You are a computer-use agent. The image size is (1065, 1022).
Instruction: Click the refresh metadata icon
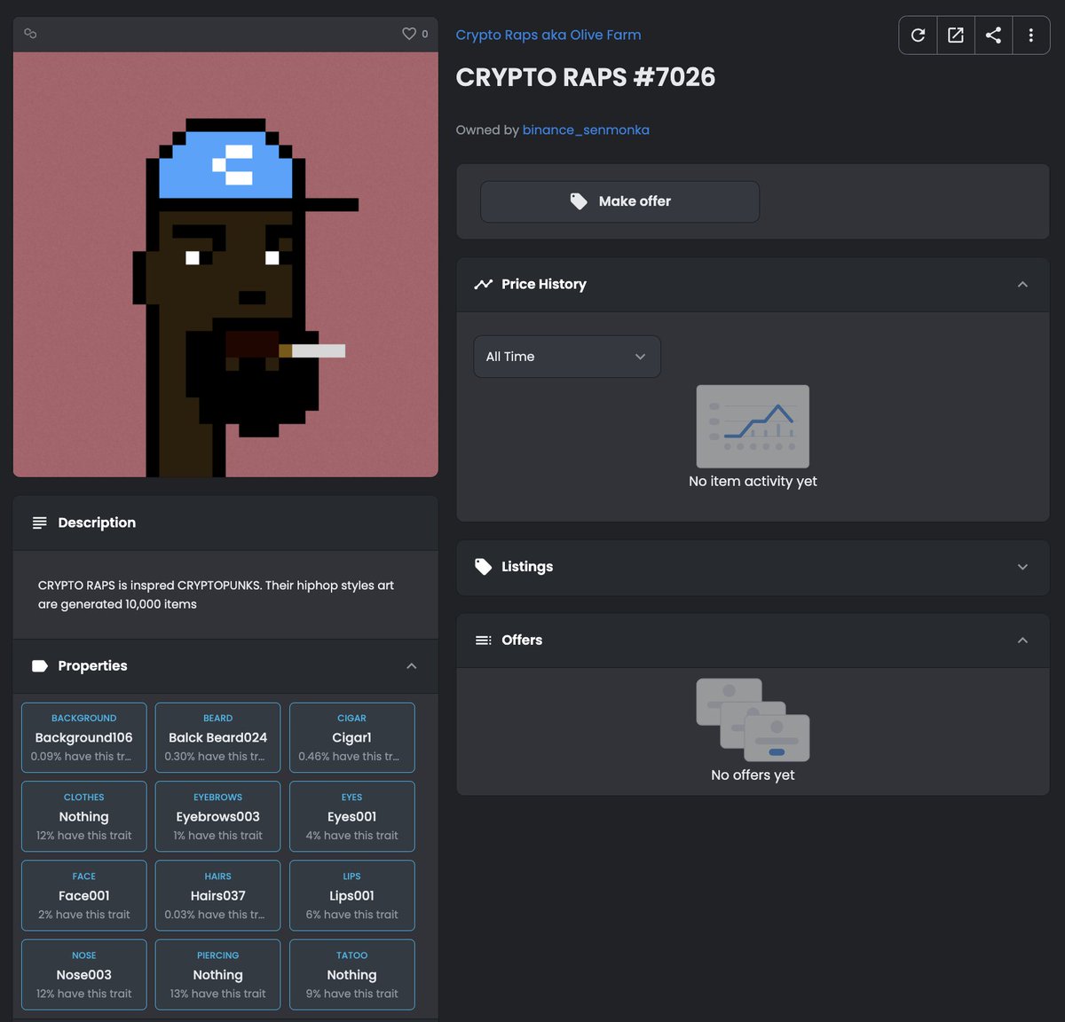pos(918,35)
